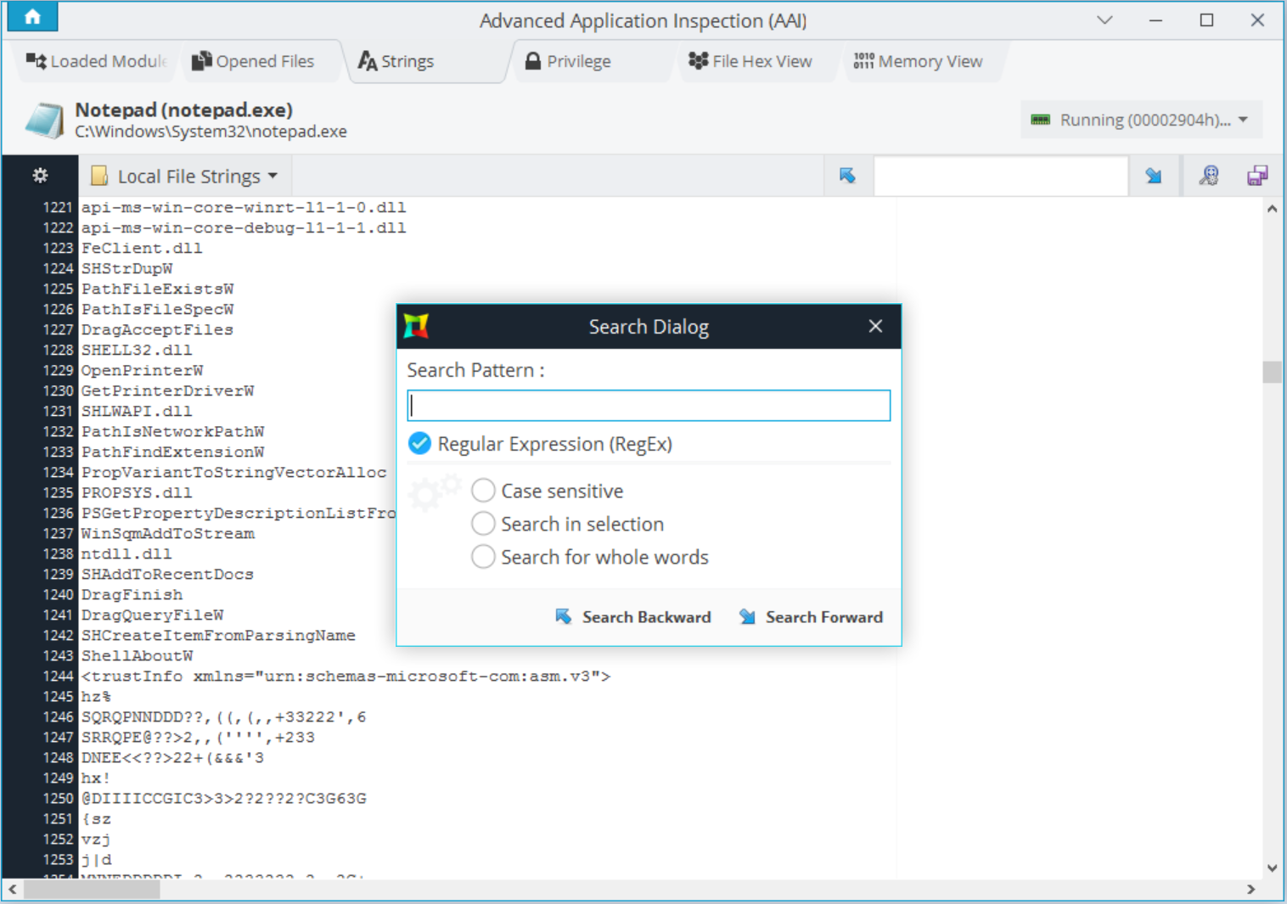The width and height of the screenshot is (1287, 904).
Task: Click the vertical scrollbar thumb
Action: coord(1272,373)
